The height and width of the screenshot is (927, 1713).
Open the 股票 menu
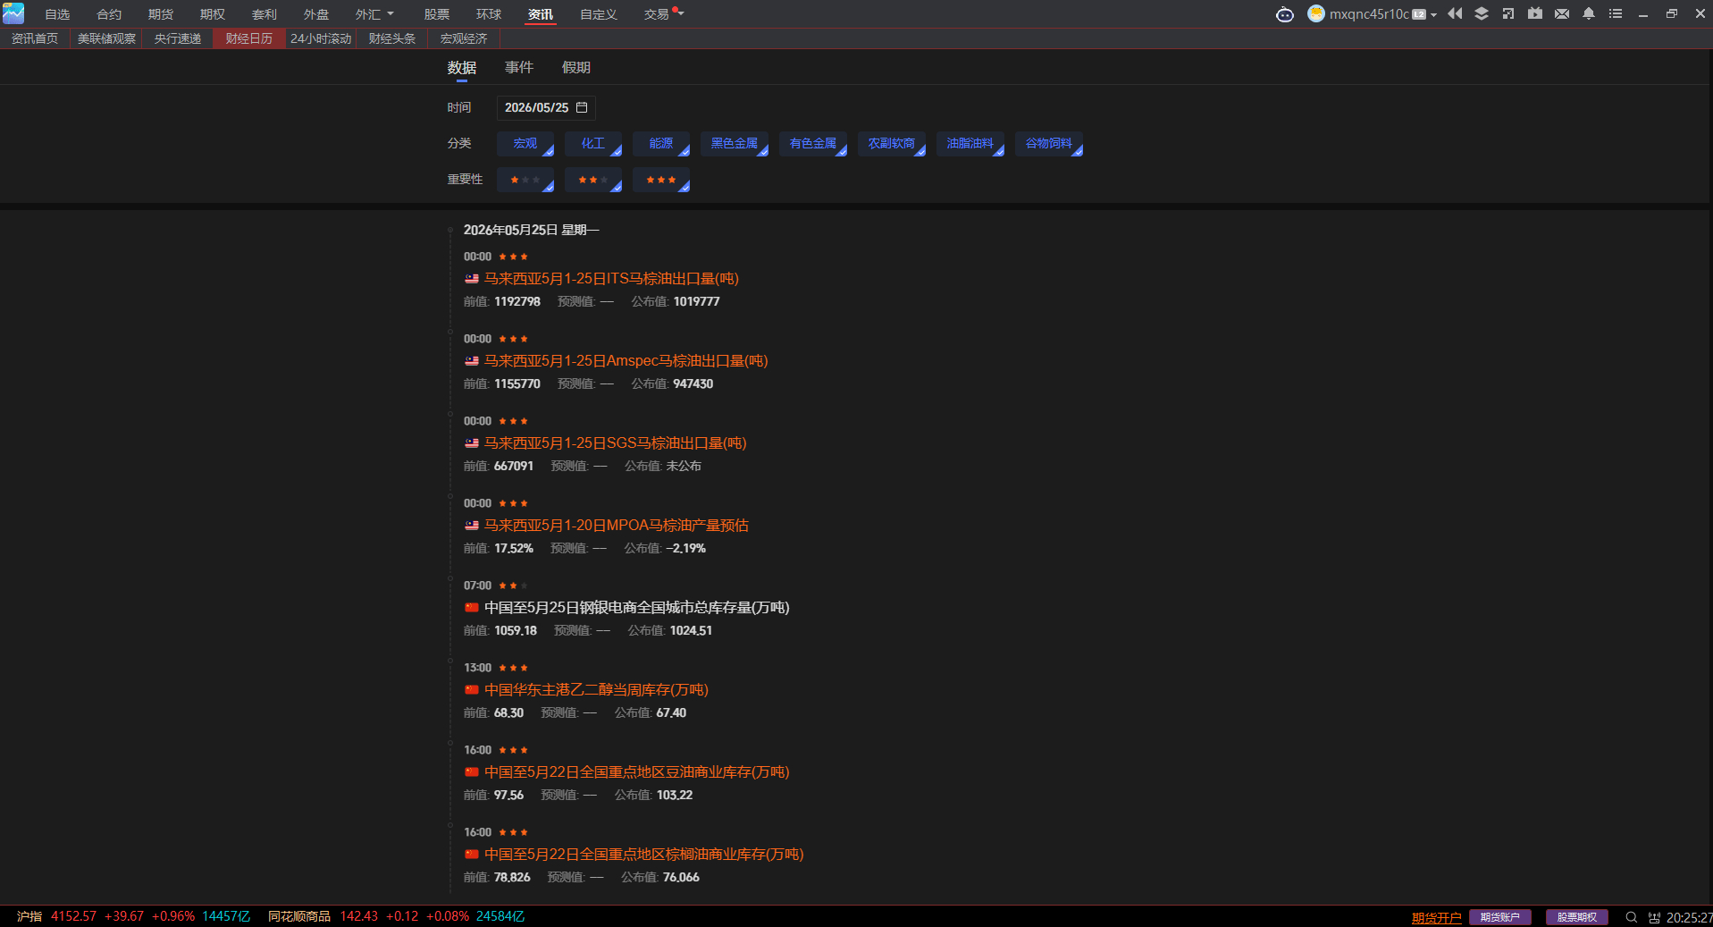coord(437,14)
